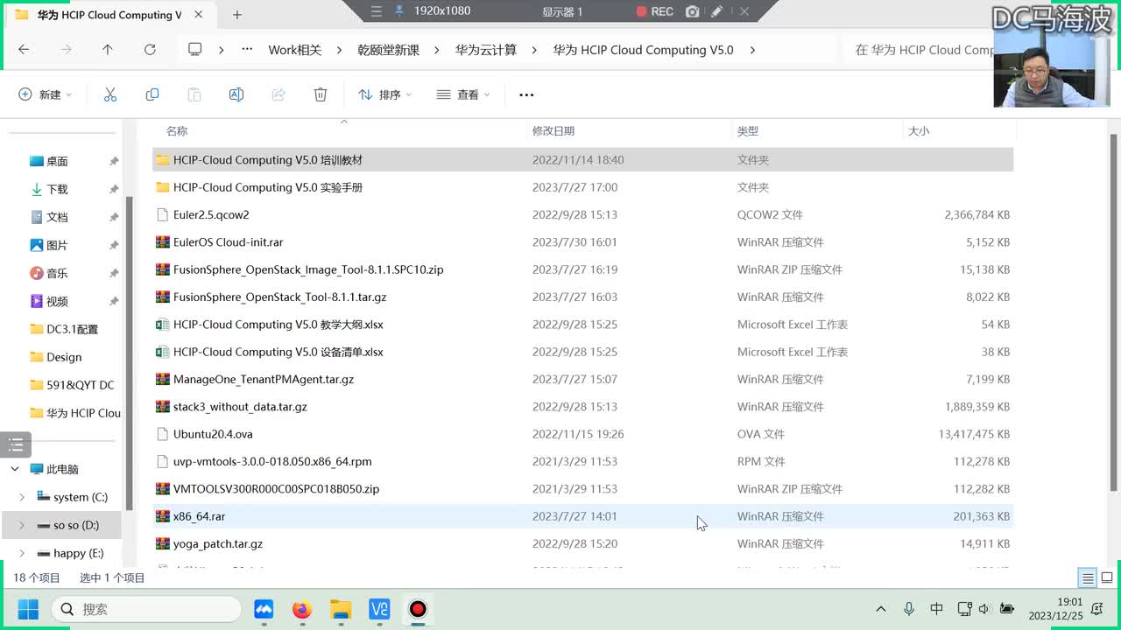Click the taskbar clock showing 19:01

[x=1056, y=609]
